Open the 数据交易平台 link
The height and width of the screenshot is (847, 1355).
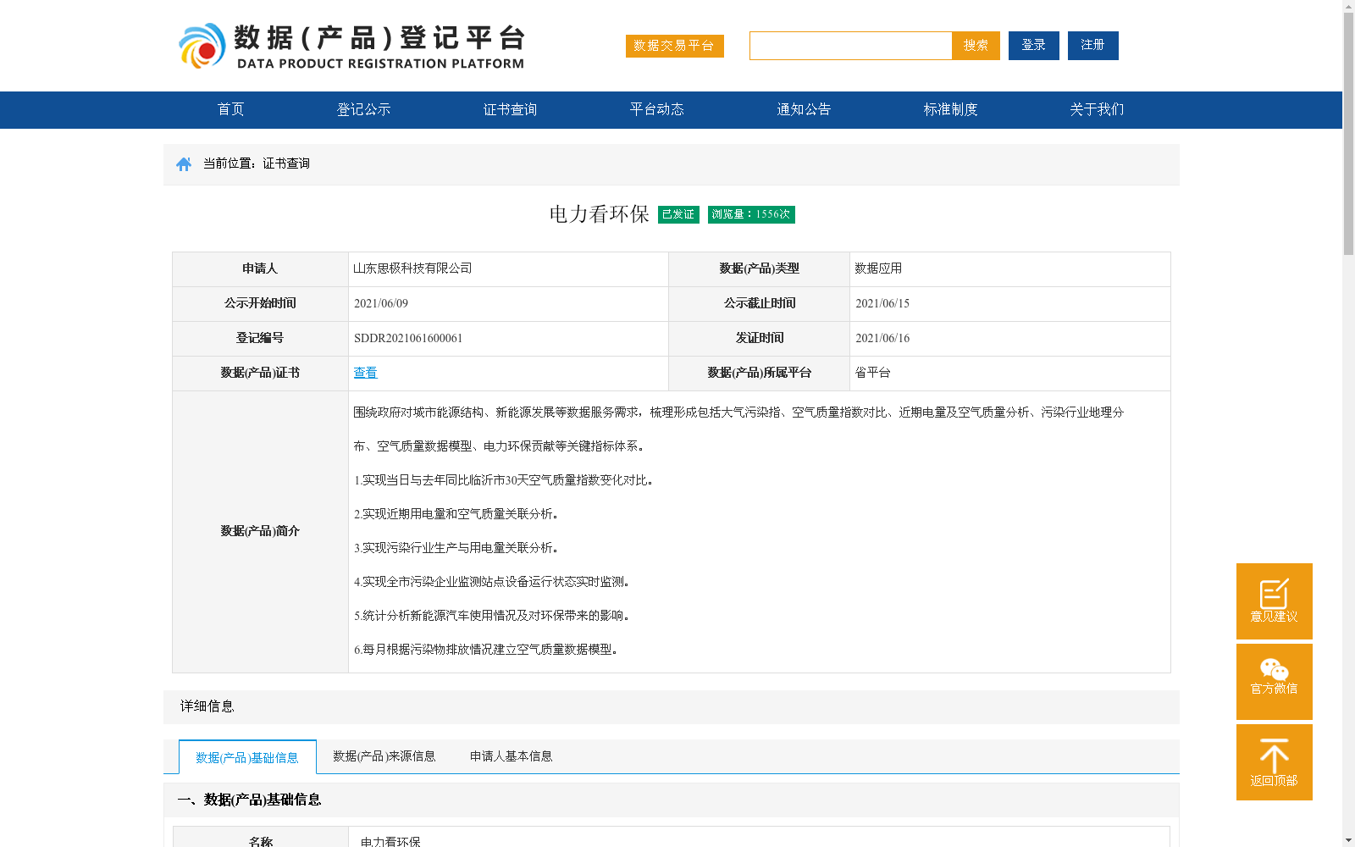(x=674, y=47)
